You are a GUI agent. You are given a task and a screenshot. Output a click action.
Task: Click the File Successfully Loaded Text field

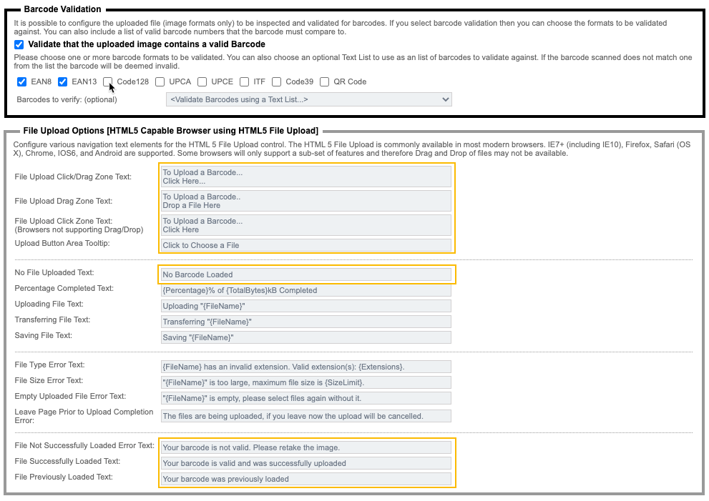306,463
